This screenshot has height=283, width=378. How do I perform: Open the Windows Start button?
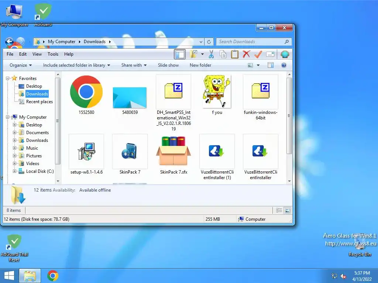(9, 276)
